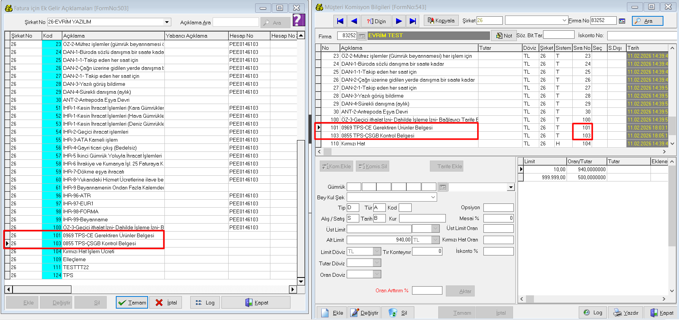Screen dimensions: 679x320
Task: Open the purple help question mark
Action: (x=298, y=20)
